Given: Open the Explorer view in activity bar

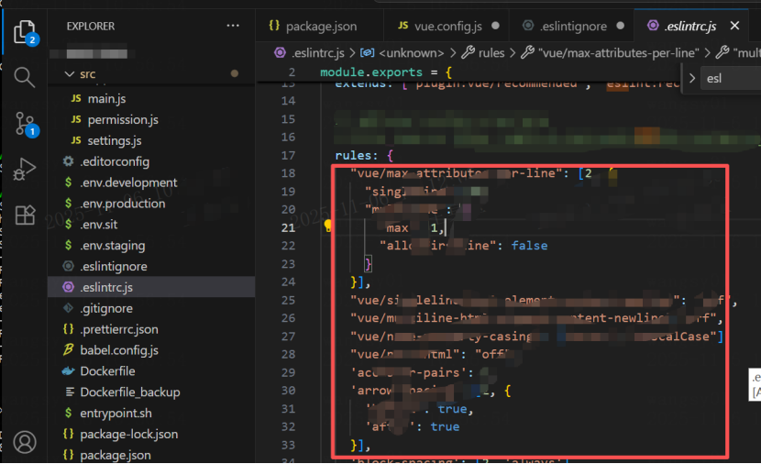Looking at the screenshot, I should point(24,32).
